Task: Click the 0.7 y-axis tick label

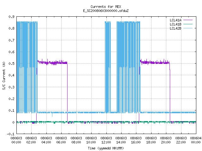Action: pos(11,40)
